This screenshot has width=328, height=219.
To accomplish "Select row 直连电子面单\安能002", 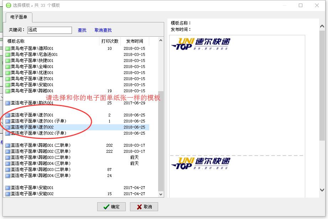I will point(77,194).
